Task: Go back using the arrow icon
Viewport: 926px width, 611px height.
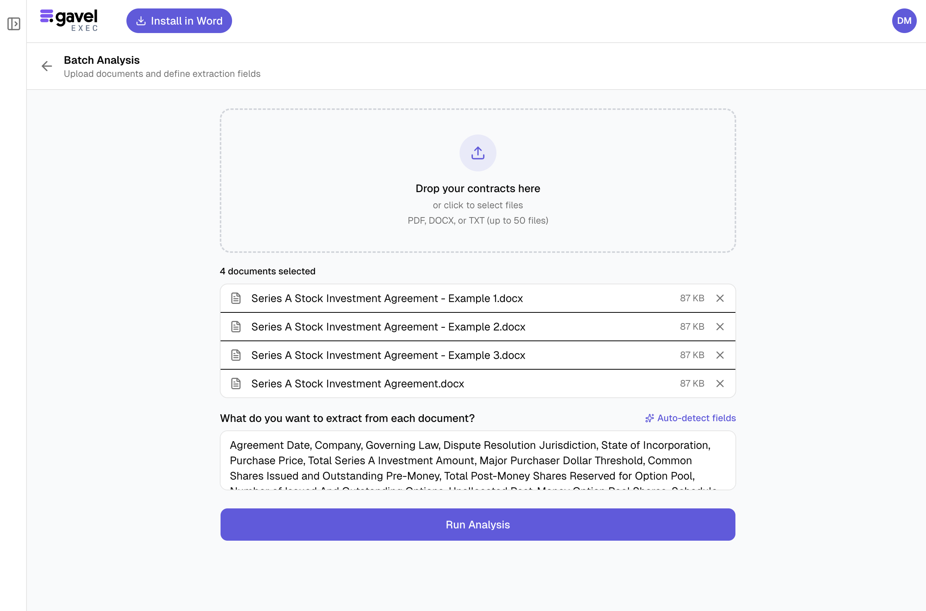Action: [47, 66]
